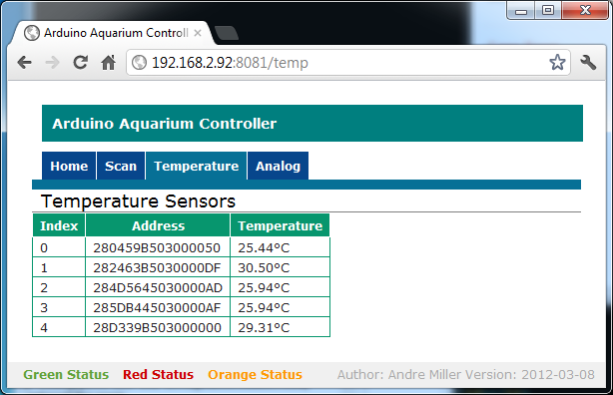Go back with the browser back arrow
Screen dimensions: 613x395
coord(25,63)
